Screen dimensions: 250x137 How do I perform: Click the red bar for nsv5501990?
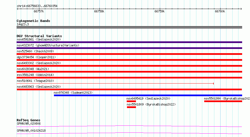tap(223, 101)
